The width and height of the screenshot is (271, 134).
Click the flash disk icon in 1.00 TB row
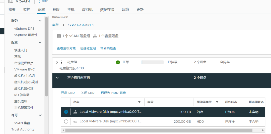pos(75,112)
